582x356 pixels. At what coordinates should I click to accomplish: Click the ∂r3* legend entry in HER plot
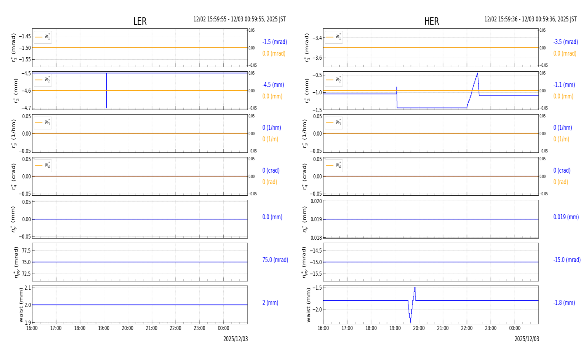[334, 123]
